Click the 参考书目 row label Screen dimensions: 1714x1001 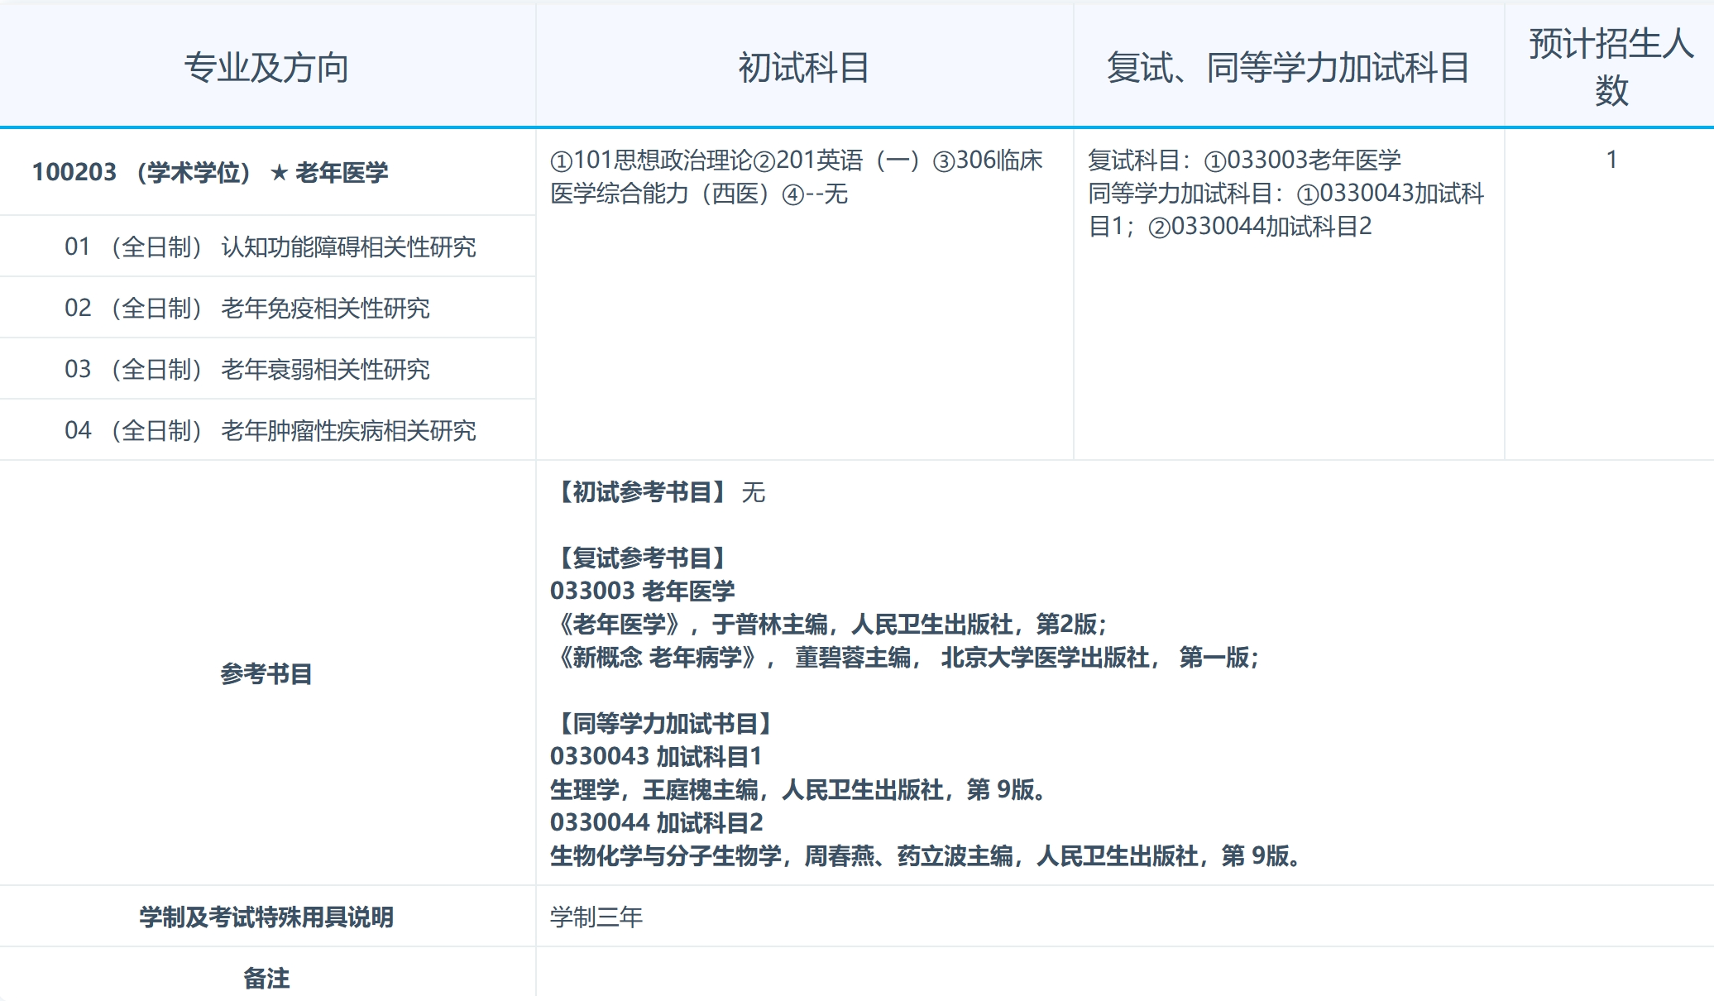[x=266, y=674]
